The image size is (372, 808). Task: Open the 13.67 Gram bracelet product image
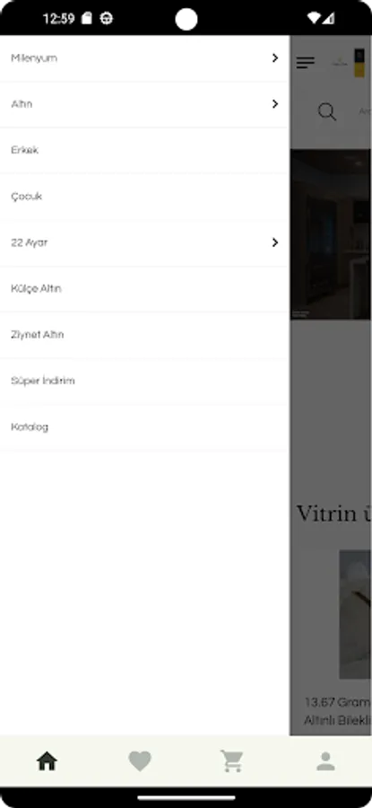[x=356, y=614]
